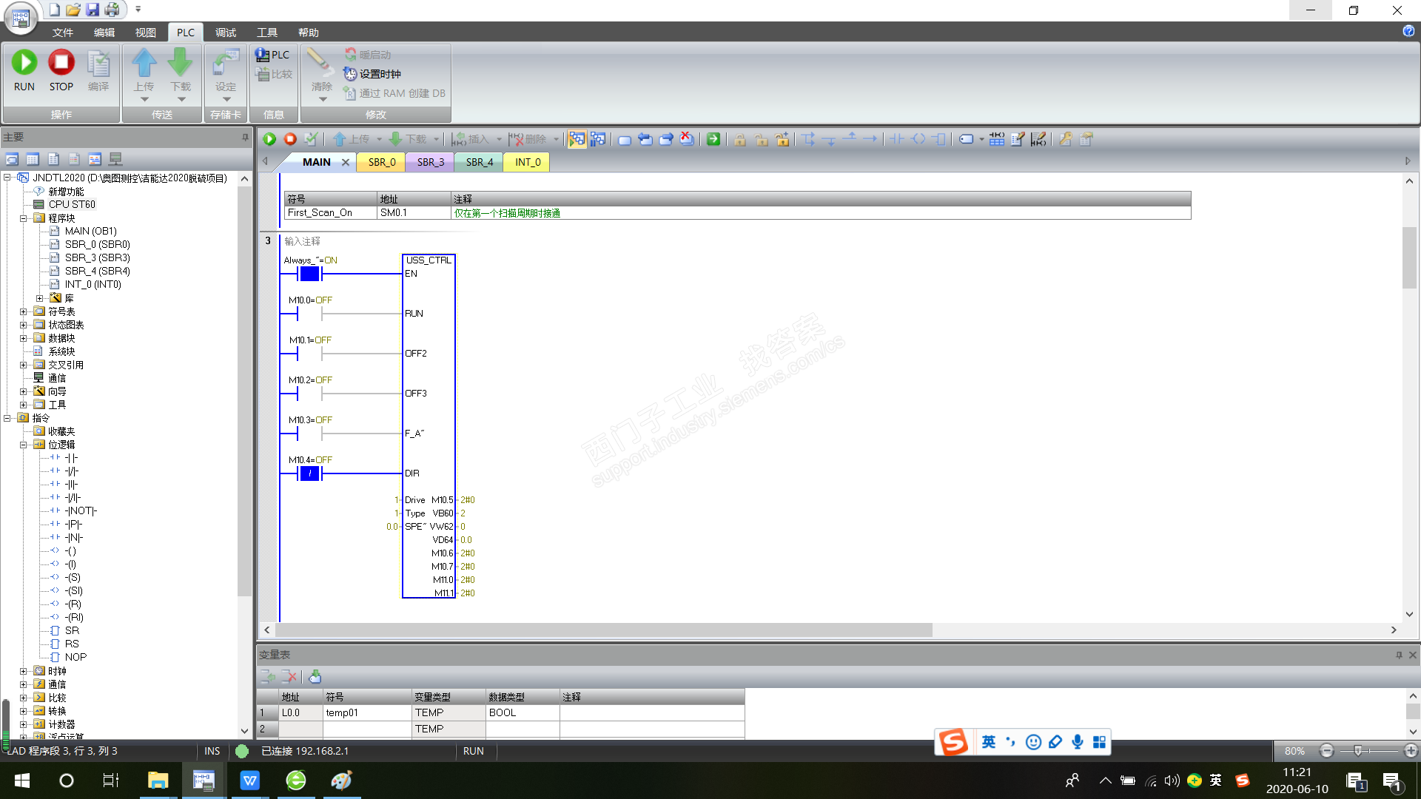Click the PLC information icon
Image resolution: width=1421 pixels, height=799 pixels.
(263, 55)
